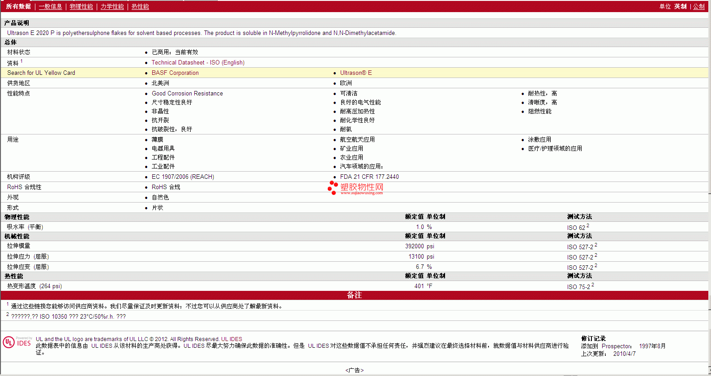
Task: Click the 自然色 appearance value
Action: pyautogui.click(x=160, y=197)
